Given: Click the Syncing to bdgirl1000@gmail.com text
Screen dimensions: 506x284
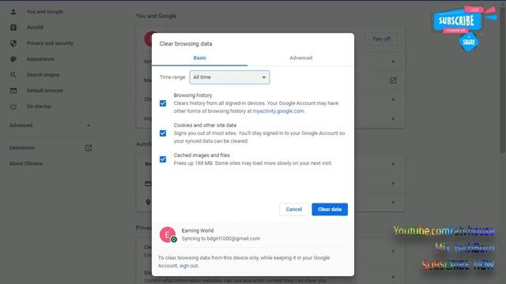Looking at the screenshot, I should click(221, 238).
